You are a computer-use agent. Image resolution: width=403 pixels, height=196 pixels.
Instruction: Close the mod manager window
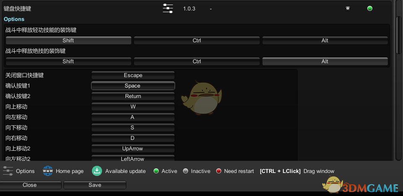pos(29,185)
